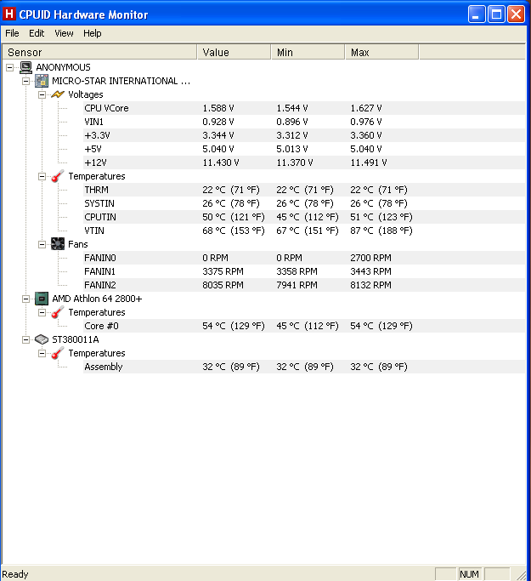This screenshot has height=581, width=531.
Task: Click the Value column header
Action: point(234,52)
